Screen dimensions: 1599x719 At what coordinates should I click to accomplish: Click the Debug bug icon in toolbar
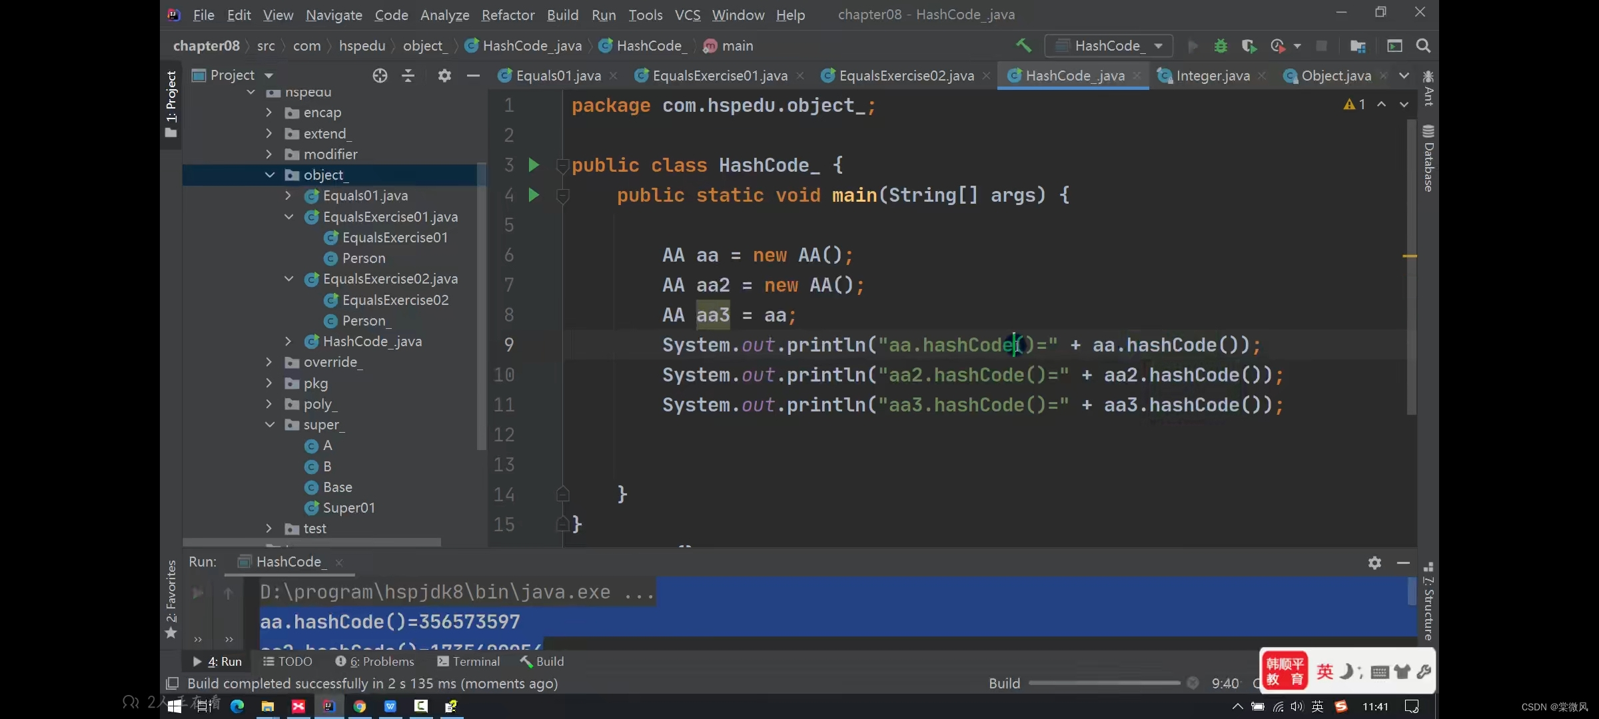(1221, 46)
